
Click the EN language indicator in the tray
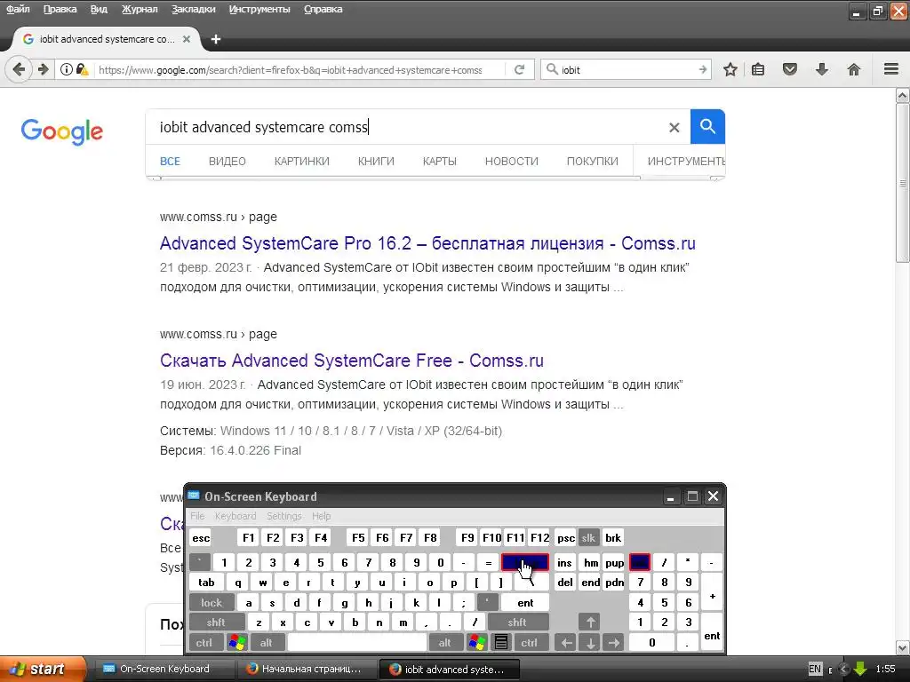[x=815, y=669]
